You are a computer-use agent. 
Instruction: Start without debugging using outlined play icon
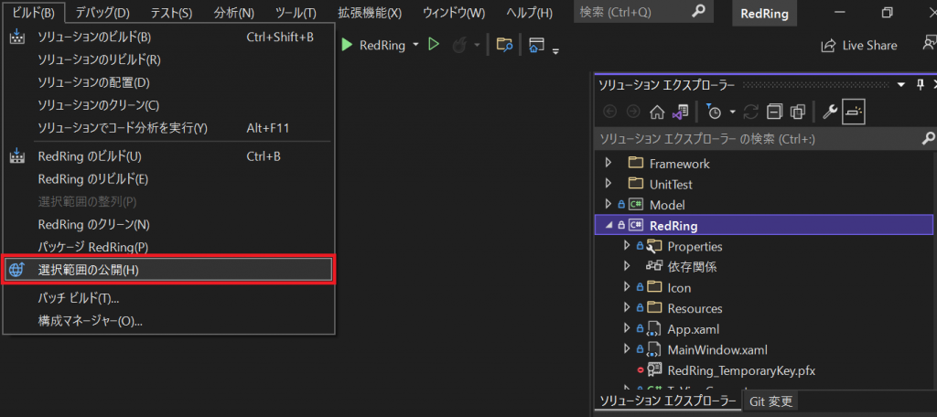click(x=435, y=45)
